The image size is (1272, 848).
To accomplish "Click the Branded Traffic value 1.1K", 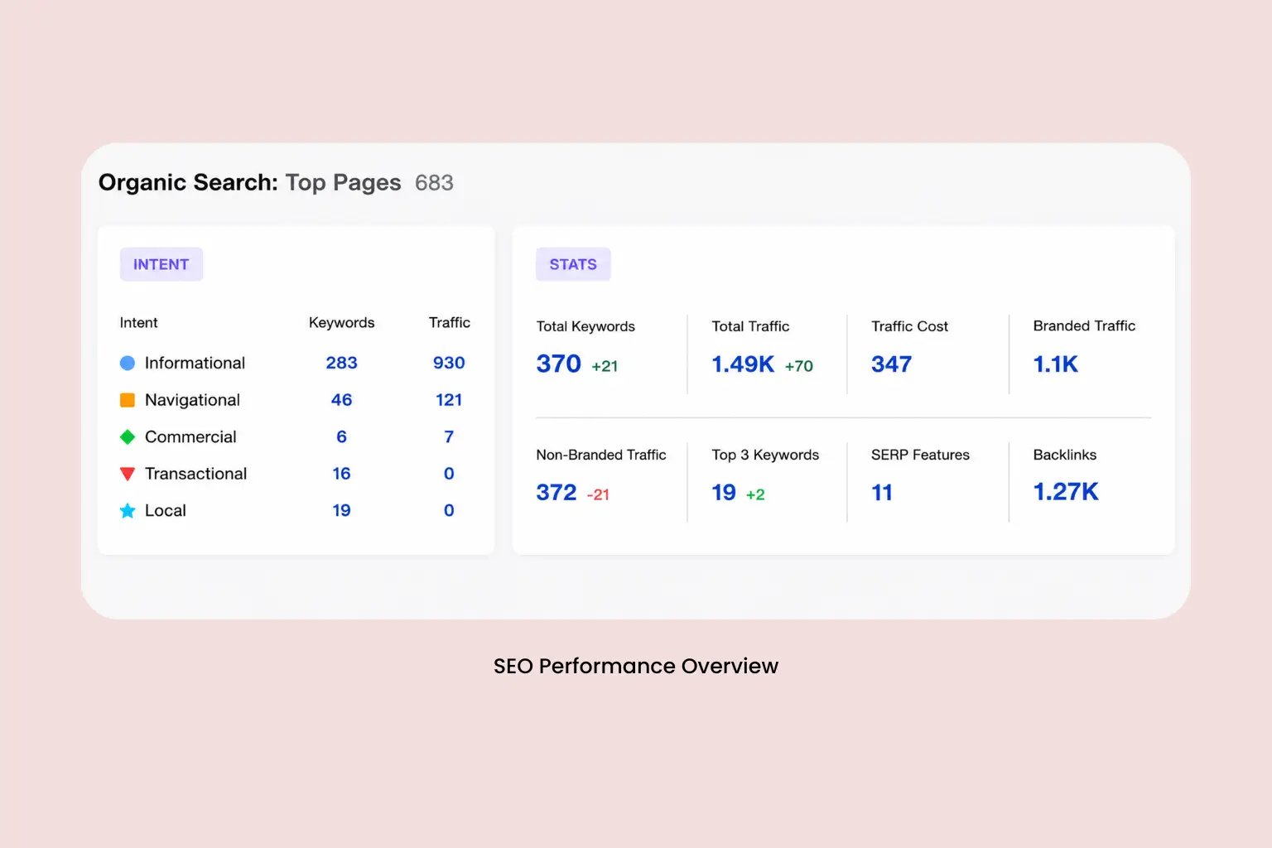I will coord(1056,364).
